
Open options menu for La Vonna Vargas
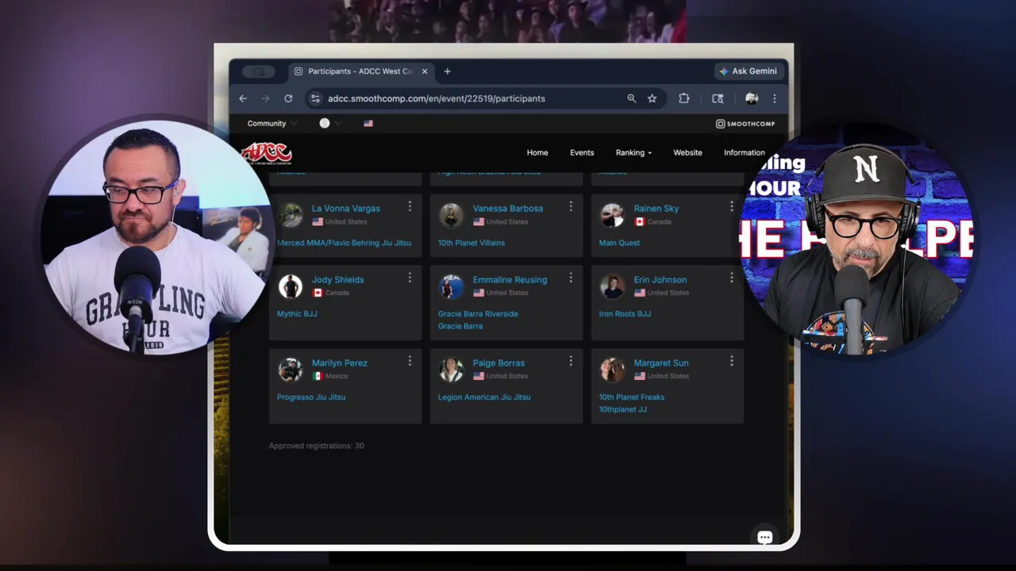[x=410, y=206]
